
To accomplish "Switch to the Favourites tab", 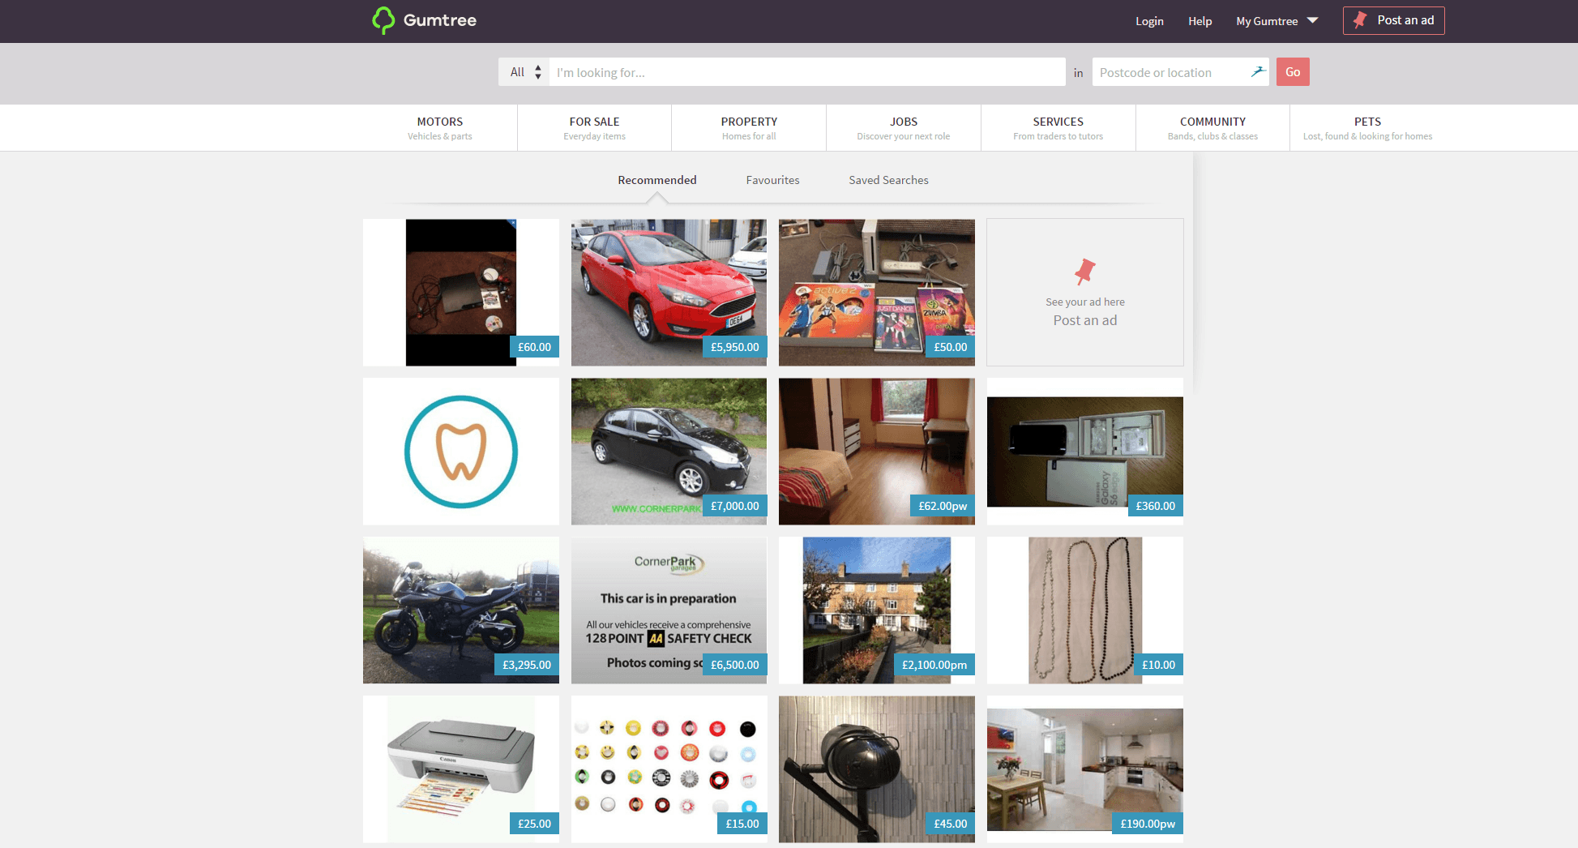I will (772, 180).
